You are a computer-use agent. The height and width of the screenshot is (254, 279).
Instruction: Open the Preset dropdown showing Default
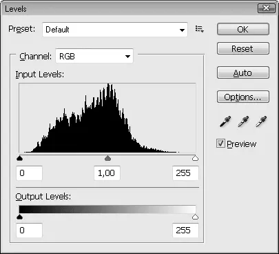pos(115,30)
